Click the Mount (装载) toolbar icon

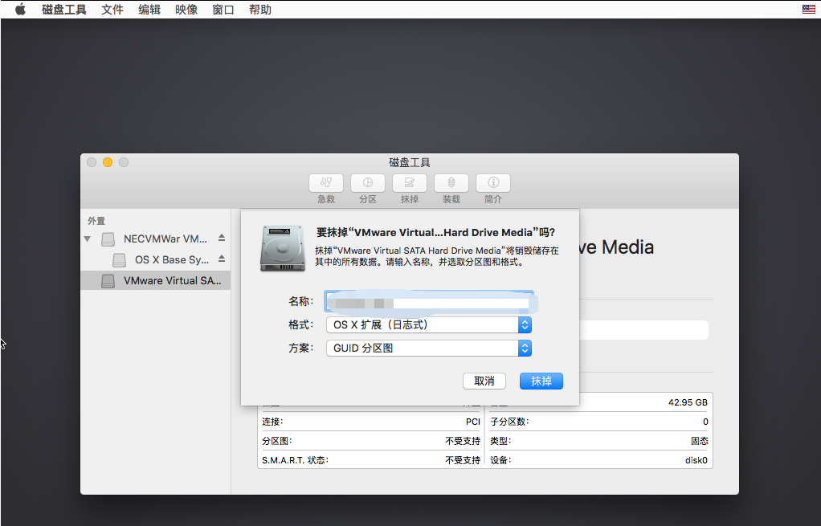pos(451,182)
